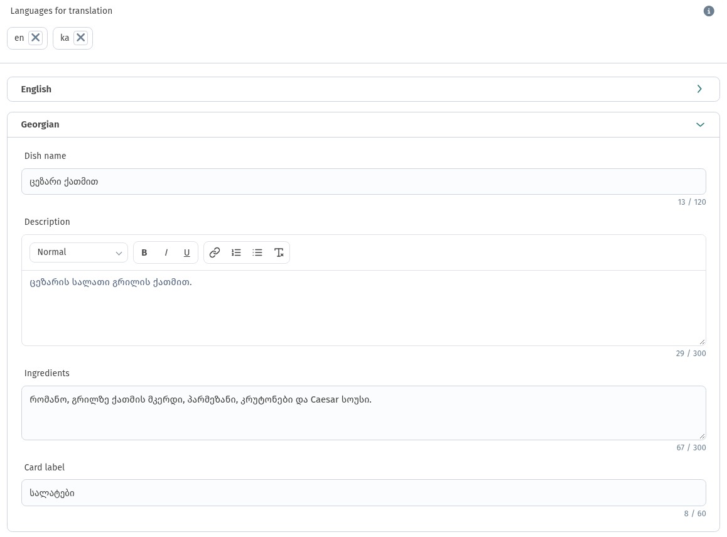Apply bulleted list formatting

pyautogui.click(x=257, y=252)
